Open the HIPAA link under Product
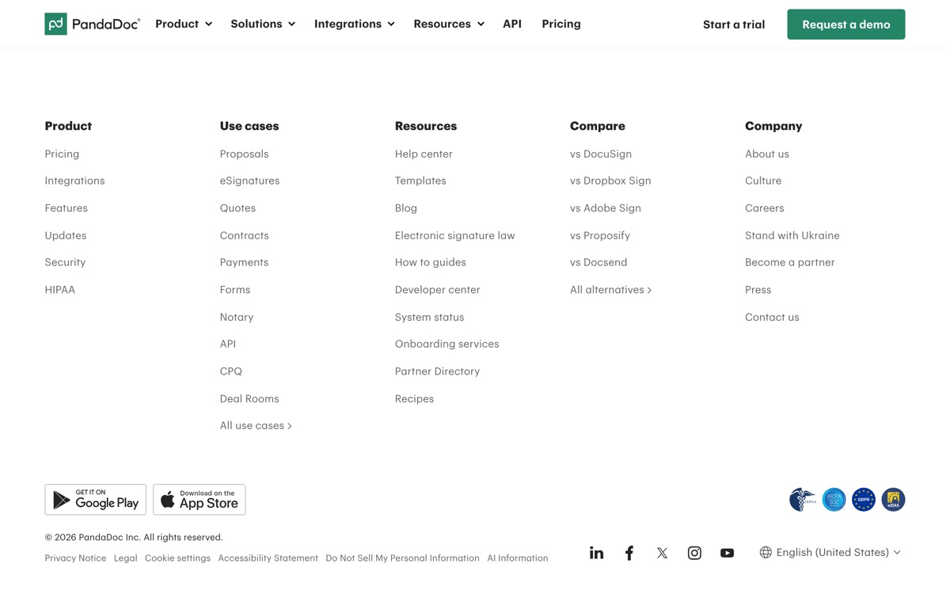The image size is (950, 594). click(x=60, y=290)
